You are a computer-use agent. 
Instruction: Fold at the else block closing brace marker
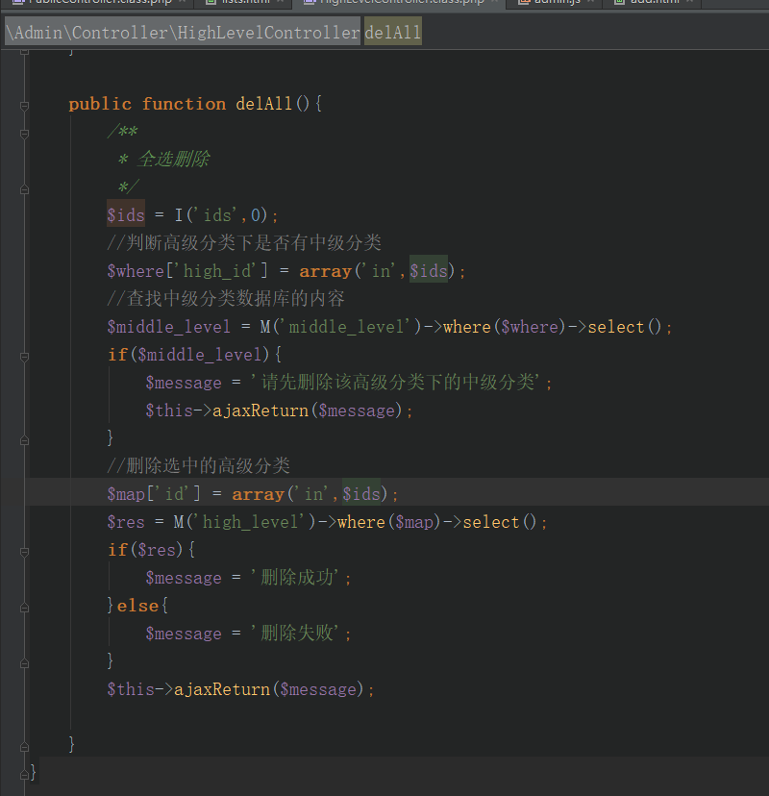[24, 663]
